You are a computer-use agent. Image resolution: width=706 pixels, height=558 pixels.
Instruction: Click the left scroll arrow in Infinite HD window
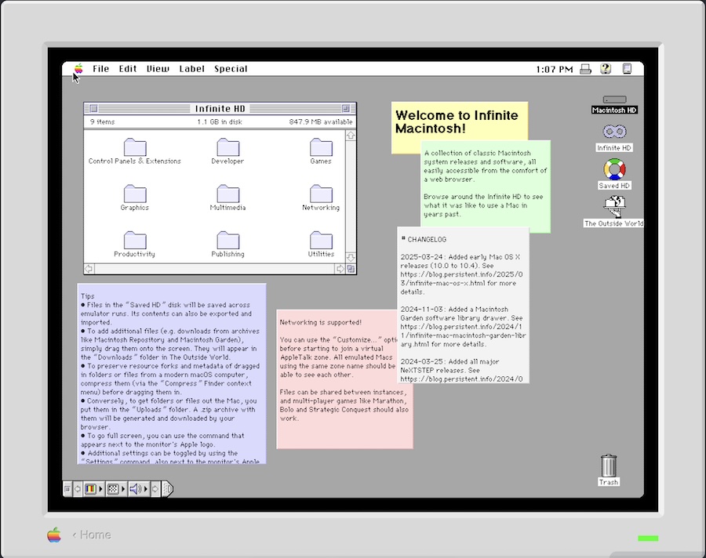[89, 269]
